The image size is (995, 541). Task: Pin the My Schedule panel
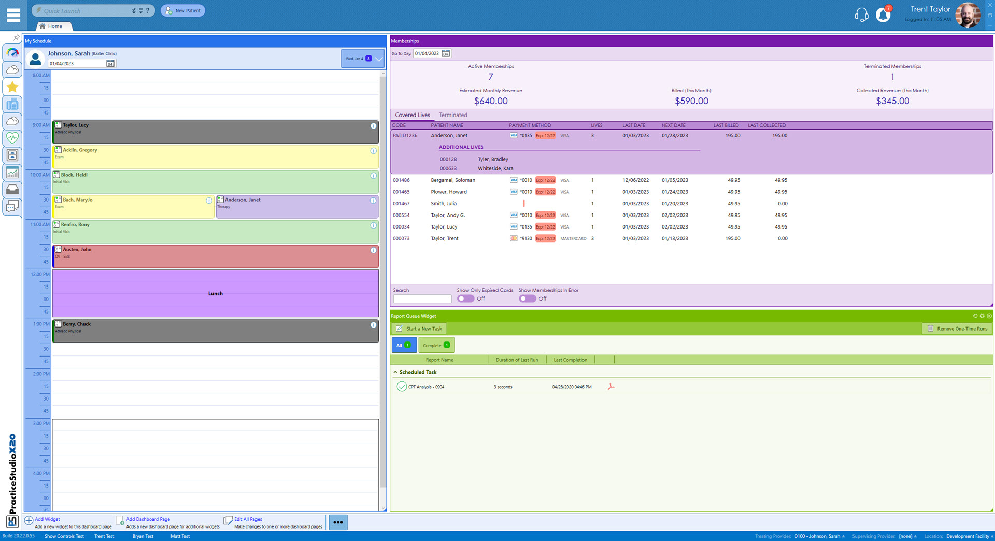16,38
